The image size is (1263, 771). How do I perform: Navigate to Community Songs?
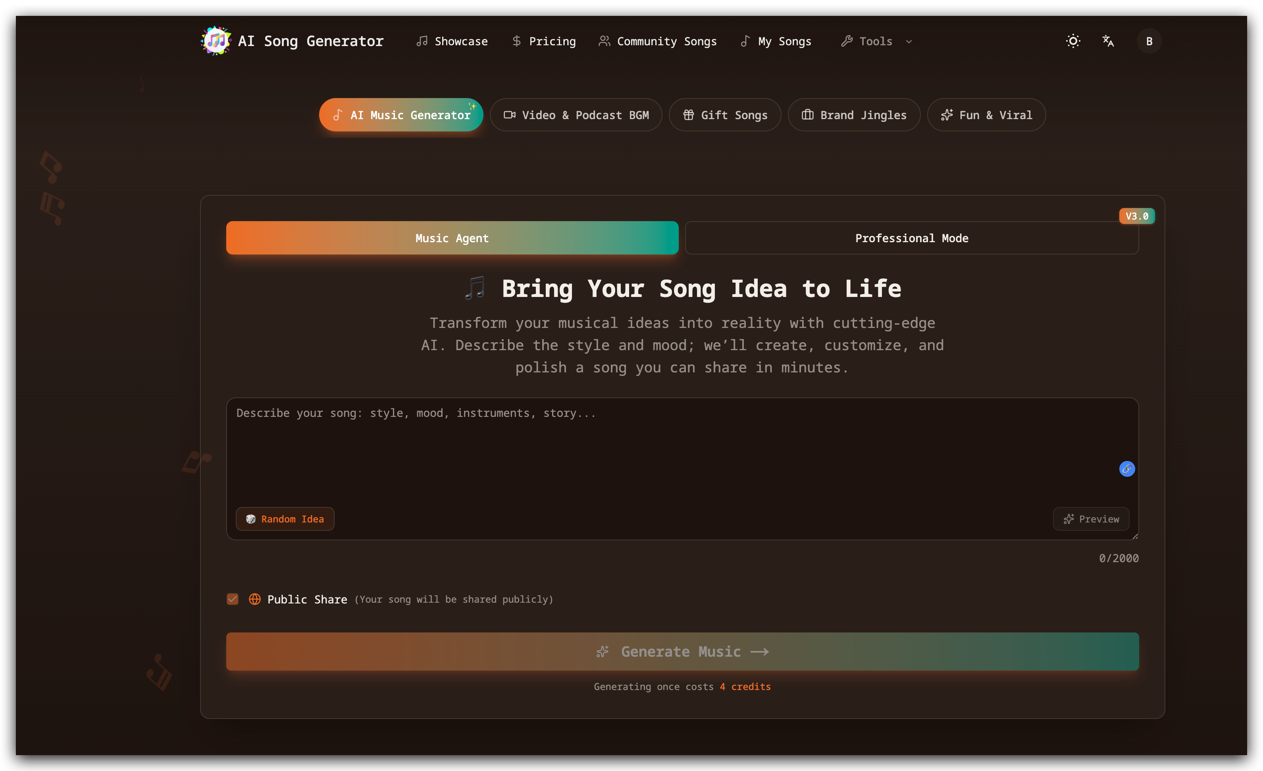(x=658, y=41)
